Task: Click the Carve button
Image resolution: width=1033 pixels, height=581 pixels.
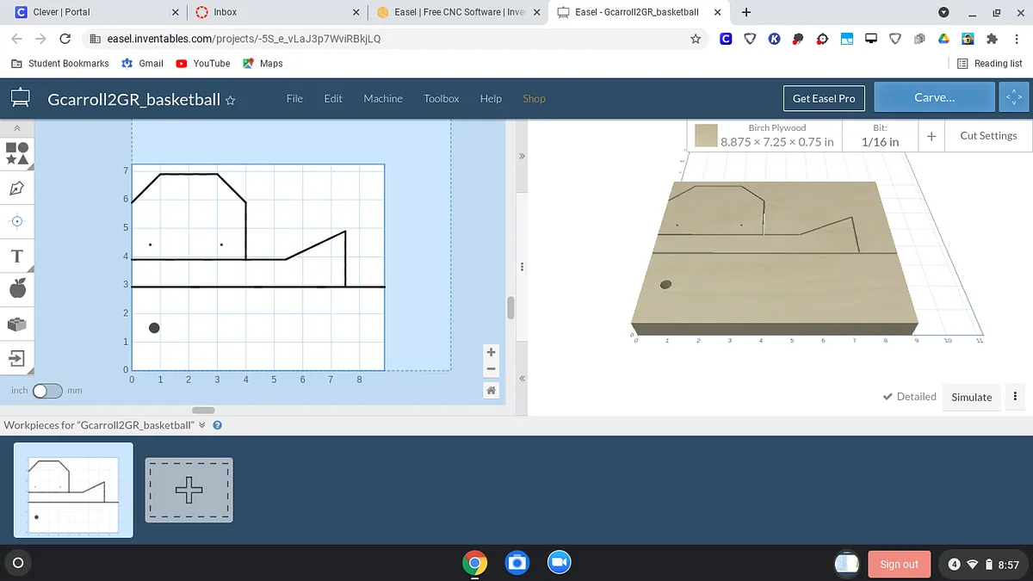Action: [934, 98]
